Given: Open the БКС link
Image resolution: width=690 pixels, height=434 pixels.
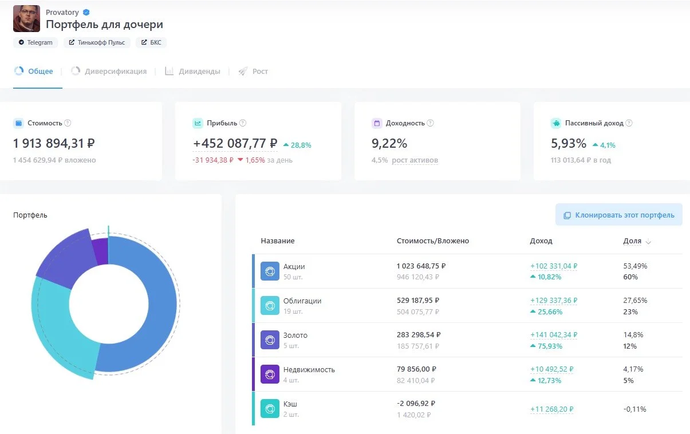Looking at the screenshot, I should (151, 42).
